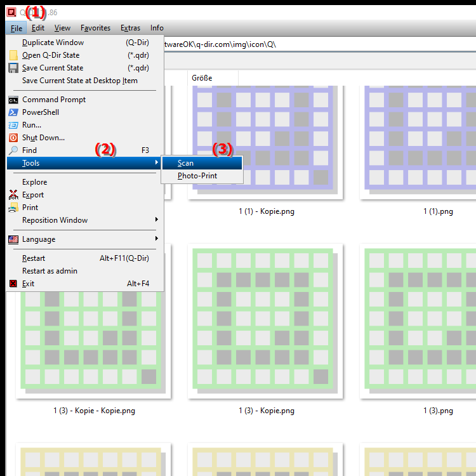Click the red Exit icon
The image size is (476, 476).
[x=13, y=284]
